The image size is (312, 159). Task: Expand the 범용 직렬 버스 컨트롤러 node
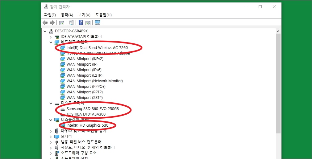[x=51, y=142]
